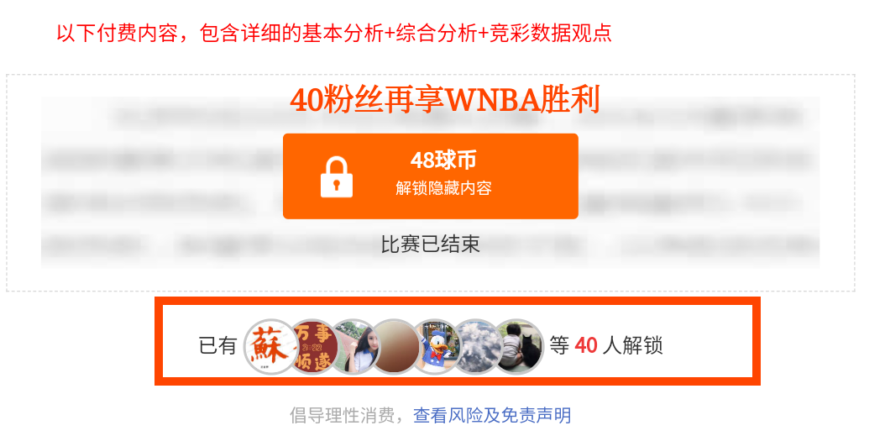
Task: Click the 蘇 calligraphy avatar
Action: 271,346
